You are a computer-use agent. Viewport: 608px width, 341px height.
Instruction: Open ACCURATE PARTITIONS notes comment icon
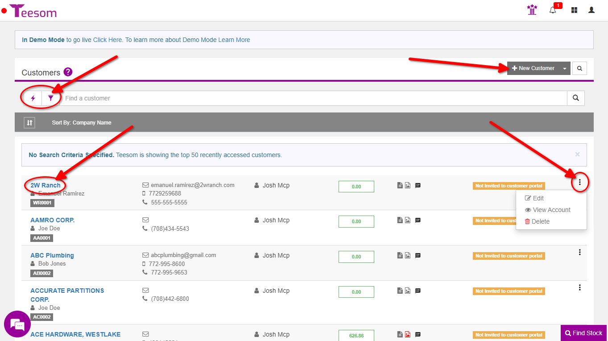pyautogui.click(x=418, y=291)
